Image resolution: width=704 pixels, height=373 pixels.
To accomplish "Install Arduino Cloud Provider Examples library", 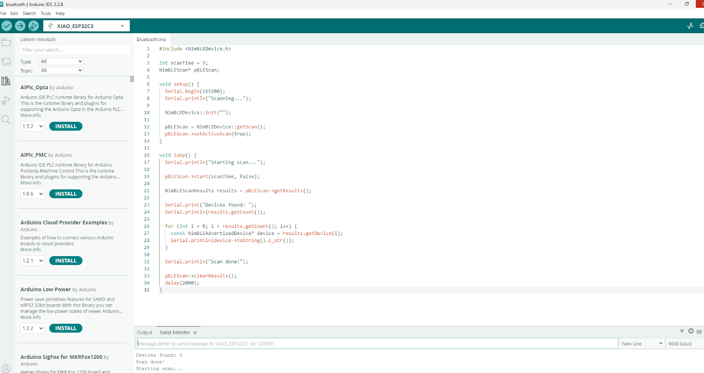I will (66, 261).
